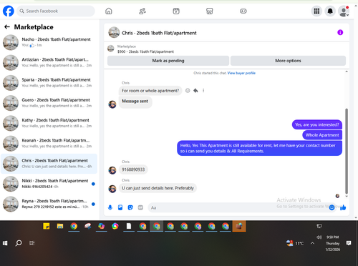Viewport: 358px width, 266px height.
Task: Reply to 'For room or whole apartment?' message
Action: click(195, 91)
